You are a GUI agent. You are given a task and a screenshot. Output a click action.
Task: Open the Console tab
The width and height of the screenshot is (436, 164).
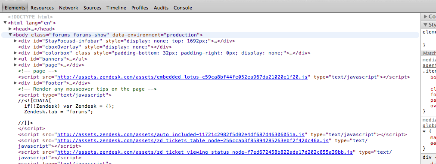pyautogui.click(x=183, y=8)
